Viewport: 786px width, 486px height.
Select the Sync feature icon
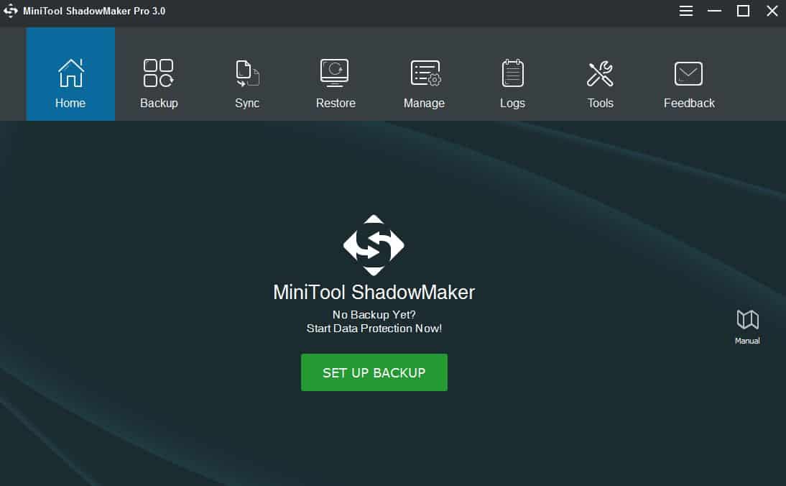[246, 73]
